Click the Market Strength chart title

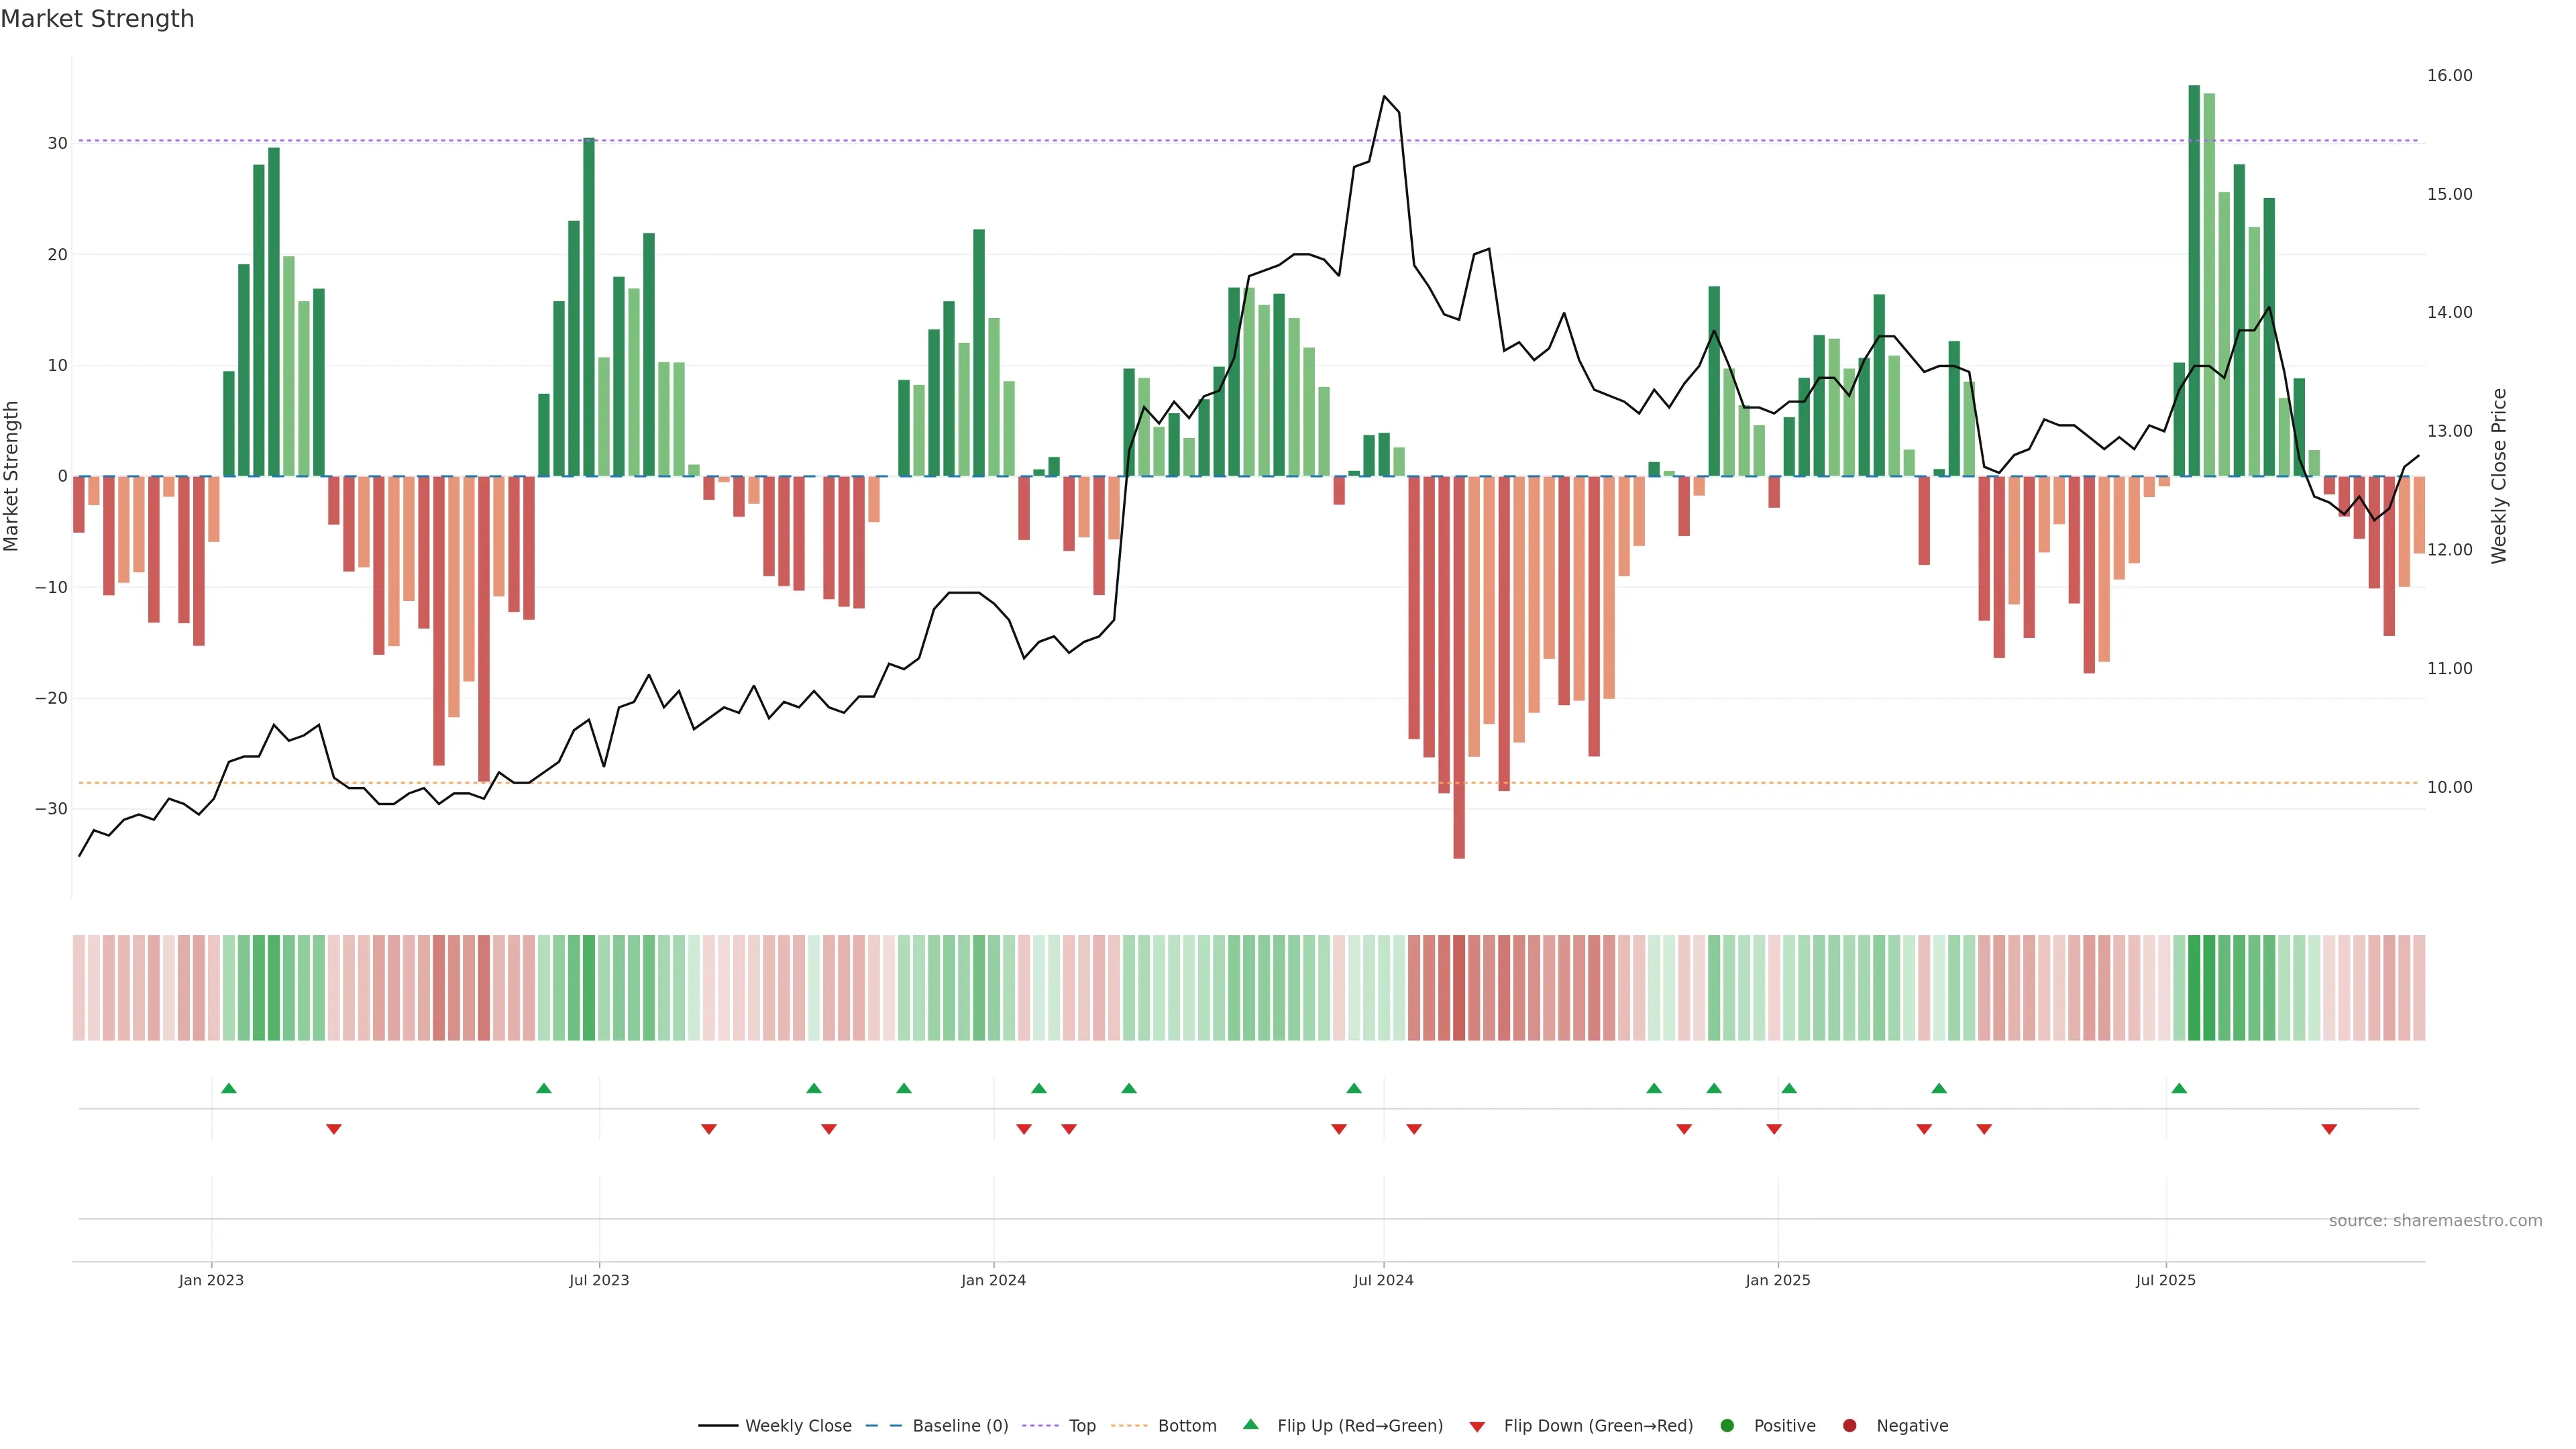(97, 19)
